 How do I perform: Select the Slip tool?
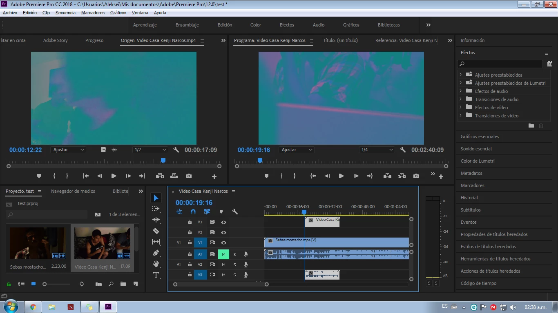pyautogui.click(x=156, y=242)
